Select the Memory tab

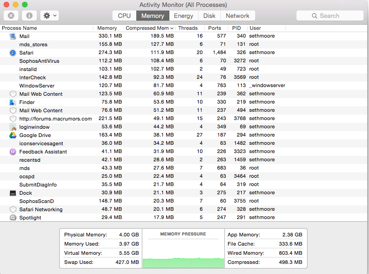[x=153, y=16]
